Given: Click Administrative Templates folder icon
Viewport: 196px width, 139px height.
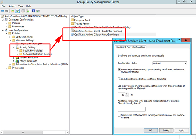Looking at the screenshot, I should pos(13,64).
